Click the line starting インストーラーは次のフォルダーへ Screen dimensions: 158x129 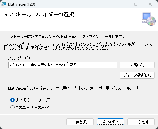point(64,37)
